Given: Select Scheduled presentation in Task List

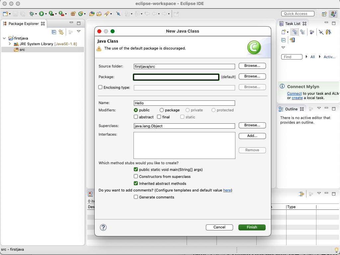Looking at the screenshot, I should [x=302, y=32].
